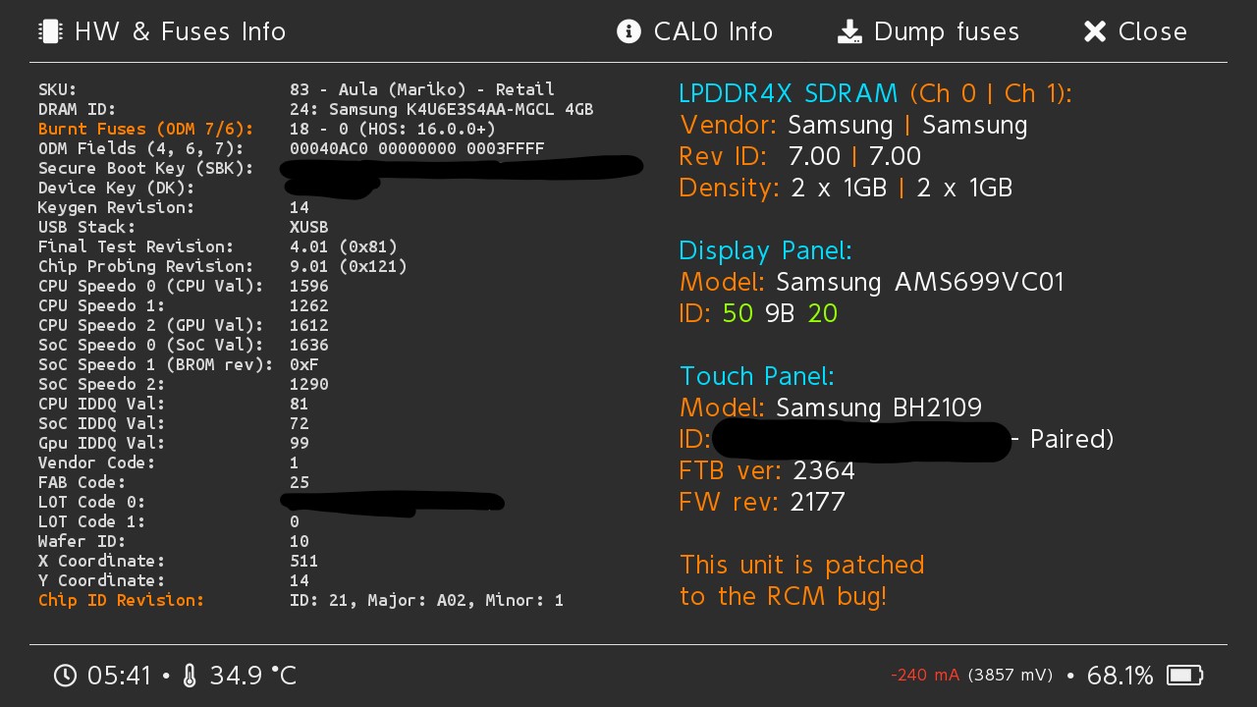Select the Chip Probing Revision value "9.01 (0x121)"
The height and width of the screenshot is (707, 1257).
[x=349, y=266]
